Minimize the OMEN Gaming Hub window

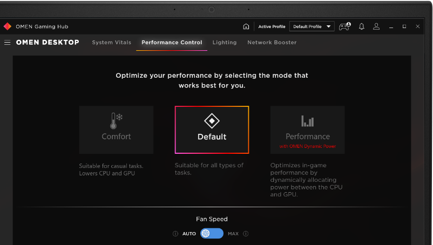391,27
